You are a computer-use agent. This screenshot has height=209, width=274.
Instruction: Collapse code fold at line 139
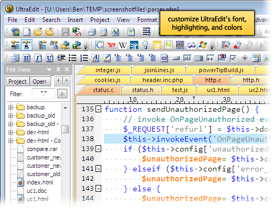(x=99, y=149)
